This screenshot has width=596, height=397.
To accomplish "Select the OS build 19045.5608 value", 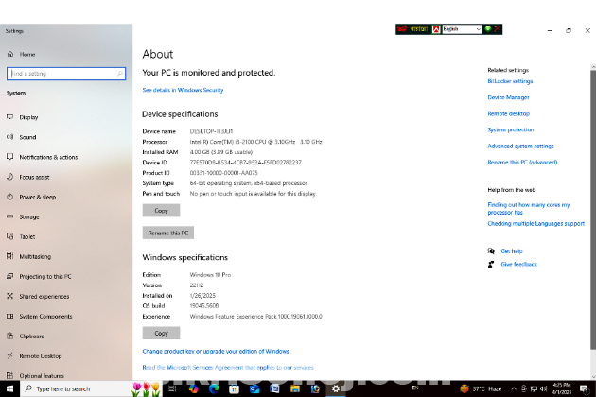I will (x=204, y=306).
